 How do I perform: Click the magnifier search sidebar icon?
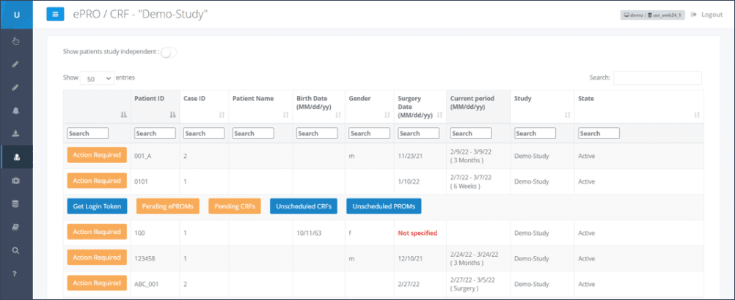point(16,250)
